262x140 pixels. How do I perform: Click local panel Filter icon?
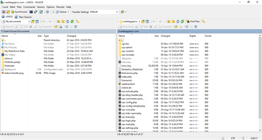37,22
